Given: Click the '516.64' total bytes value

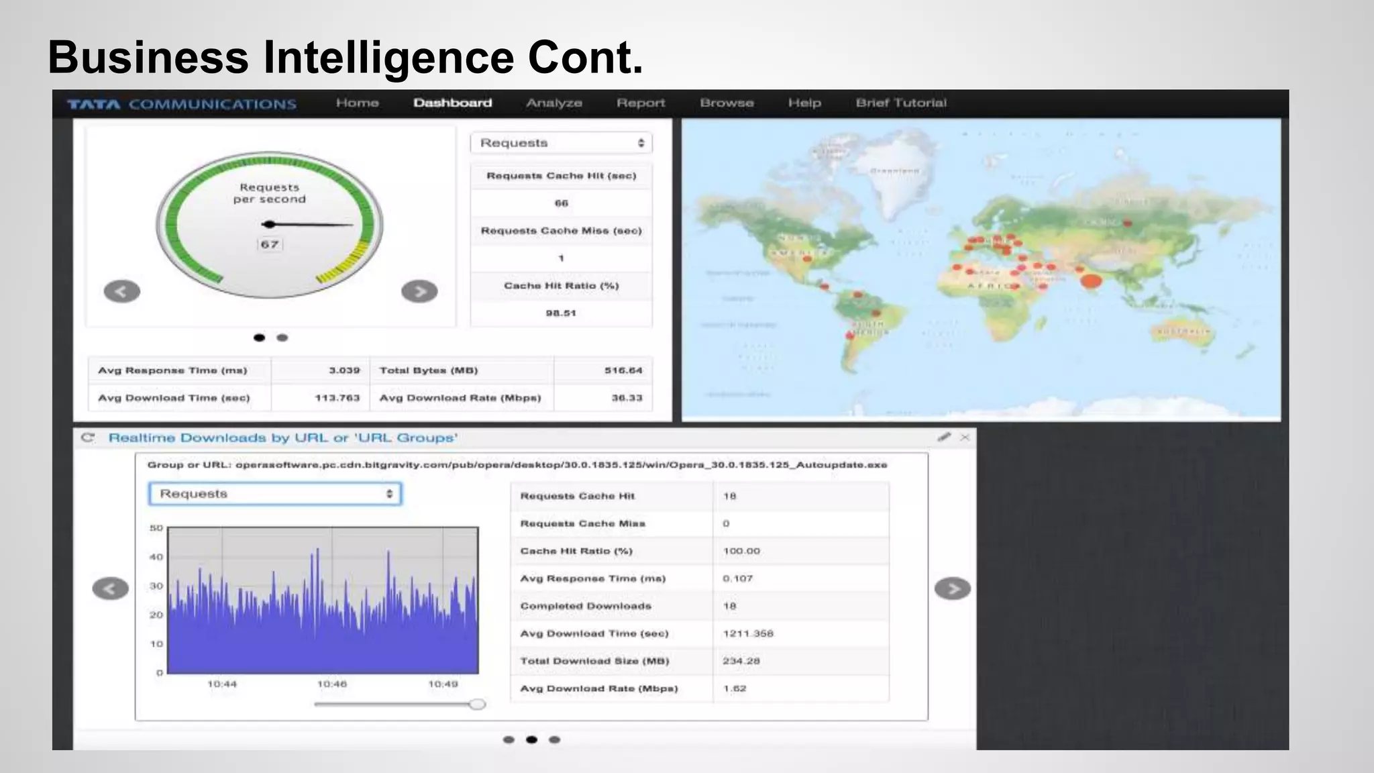Looking at the screenshot, I should (x=623, y=370).
